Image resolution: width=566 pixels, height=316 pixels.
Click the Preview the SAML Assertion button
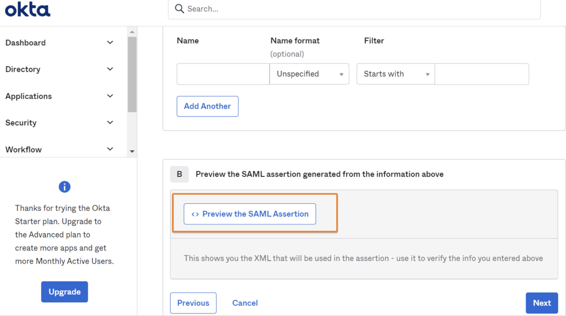coord(249,214)
